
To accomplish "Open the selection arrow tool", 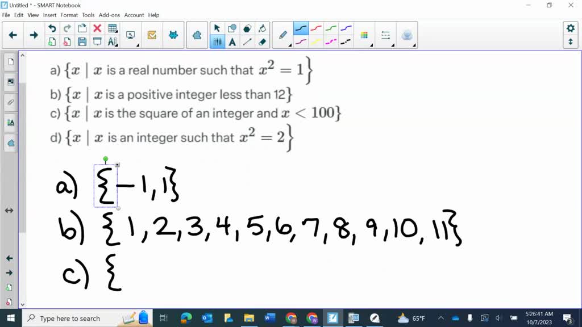I will (x=217, y=28).
